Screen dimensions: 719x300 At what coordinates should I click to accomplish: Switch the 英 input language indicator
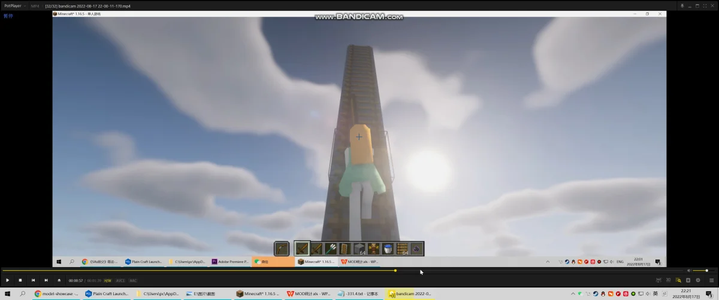655,293
